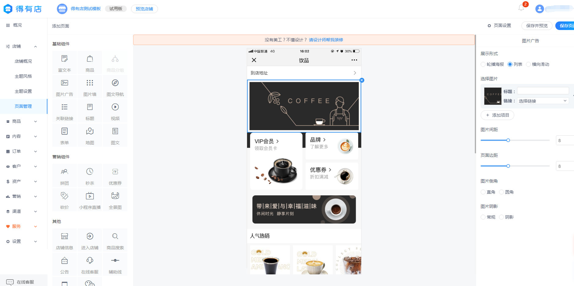The height and width of the screenshot is (286, 574).
Task: Open the 选择链接 dropdown
Action: [543, 101]
